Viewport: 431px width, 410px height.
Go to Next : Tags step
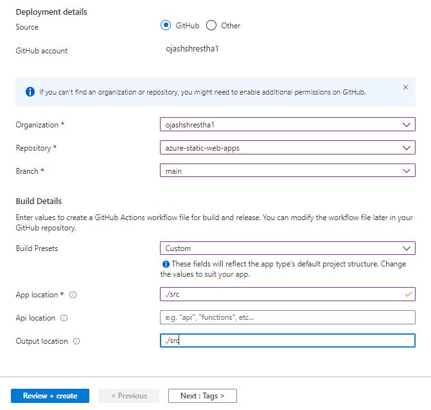coord(202,396)
